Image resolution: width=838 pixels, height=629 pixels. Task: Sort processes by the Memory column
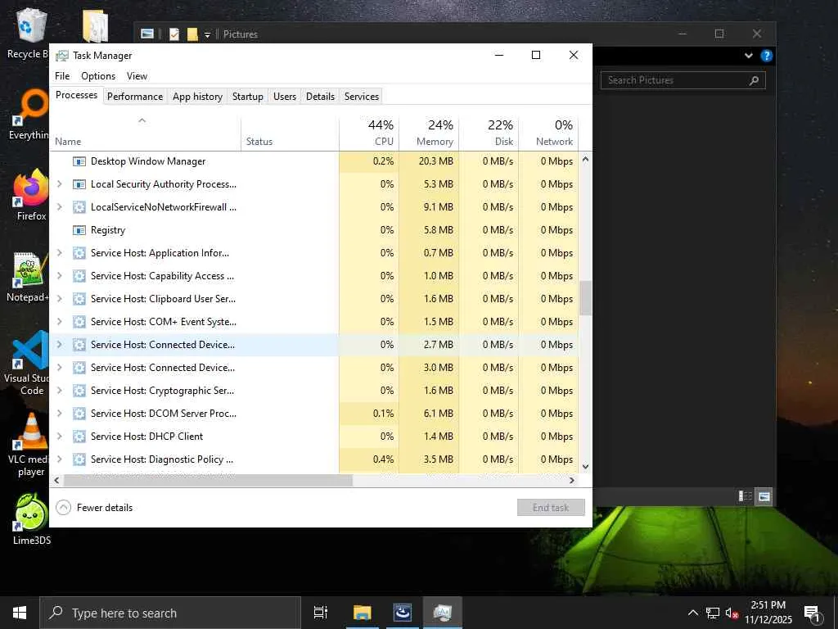tap(429, 133)
